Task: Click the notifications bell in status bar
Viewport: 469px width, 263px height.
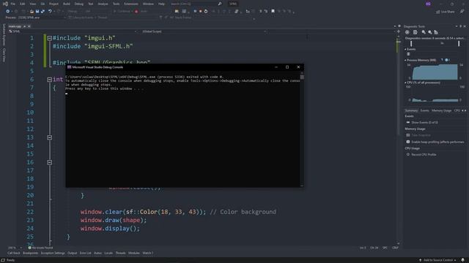Action: [462, 260]
